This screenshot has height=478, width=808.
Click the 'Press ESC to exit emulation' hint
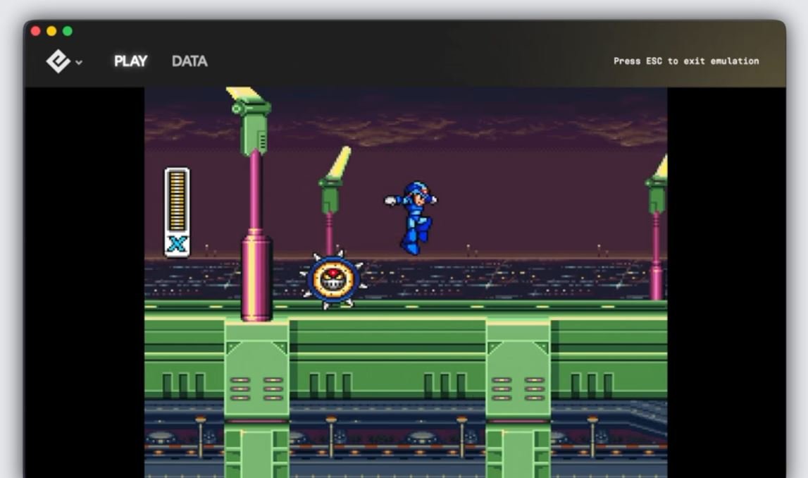click(x=686, y=61)
